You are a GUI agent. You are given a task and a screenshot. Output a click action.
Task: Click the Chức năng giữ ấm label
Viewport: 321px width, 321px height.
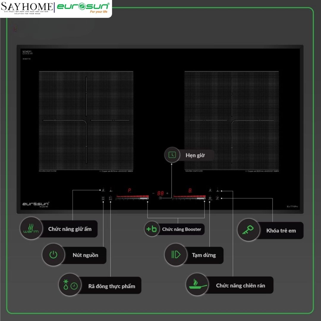point(70,229)
